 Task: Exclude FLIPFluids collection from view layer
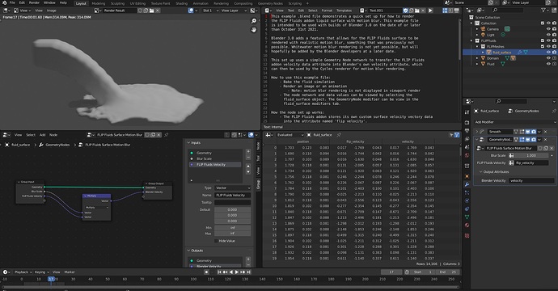[x=543, y=40]
